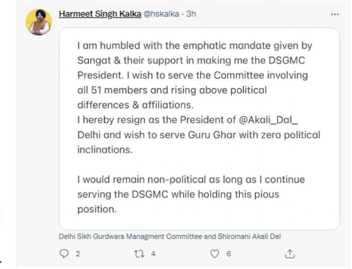This screenshot has height=269, width=352.
Task: Click the retweet count 4
Action: point(153,254)
